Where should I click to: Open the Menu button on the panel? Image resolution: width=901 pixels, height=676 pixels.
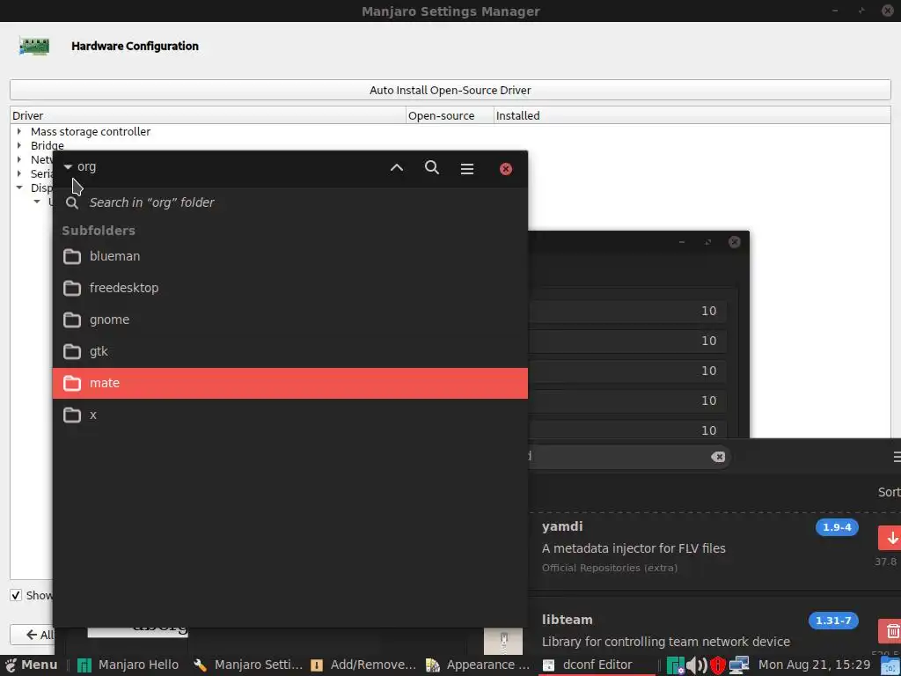pyautogui.click(x=32, y=665)
